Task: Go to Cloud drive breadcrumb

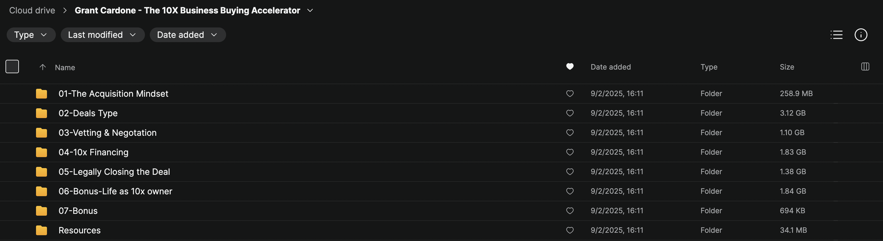Action: [x=32, y=11]
